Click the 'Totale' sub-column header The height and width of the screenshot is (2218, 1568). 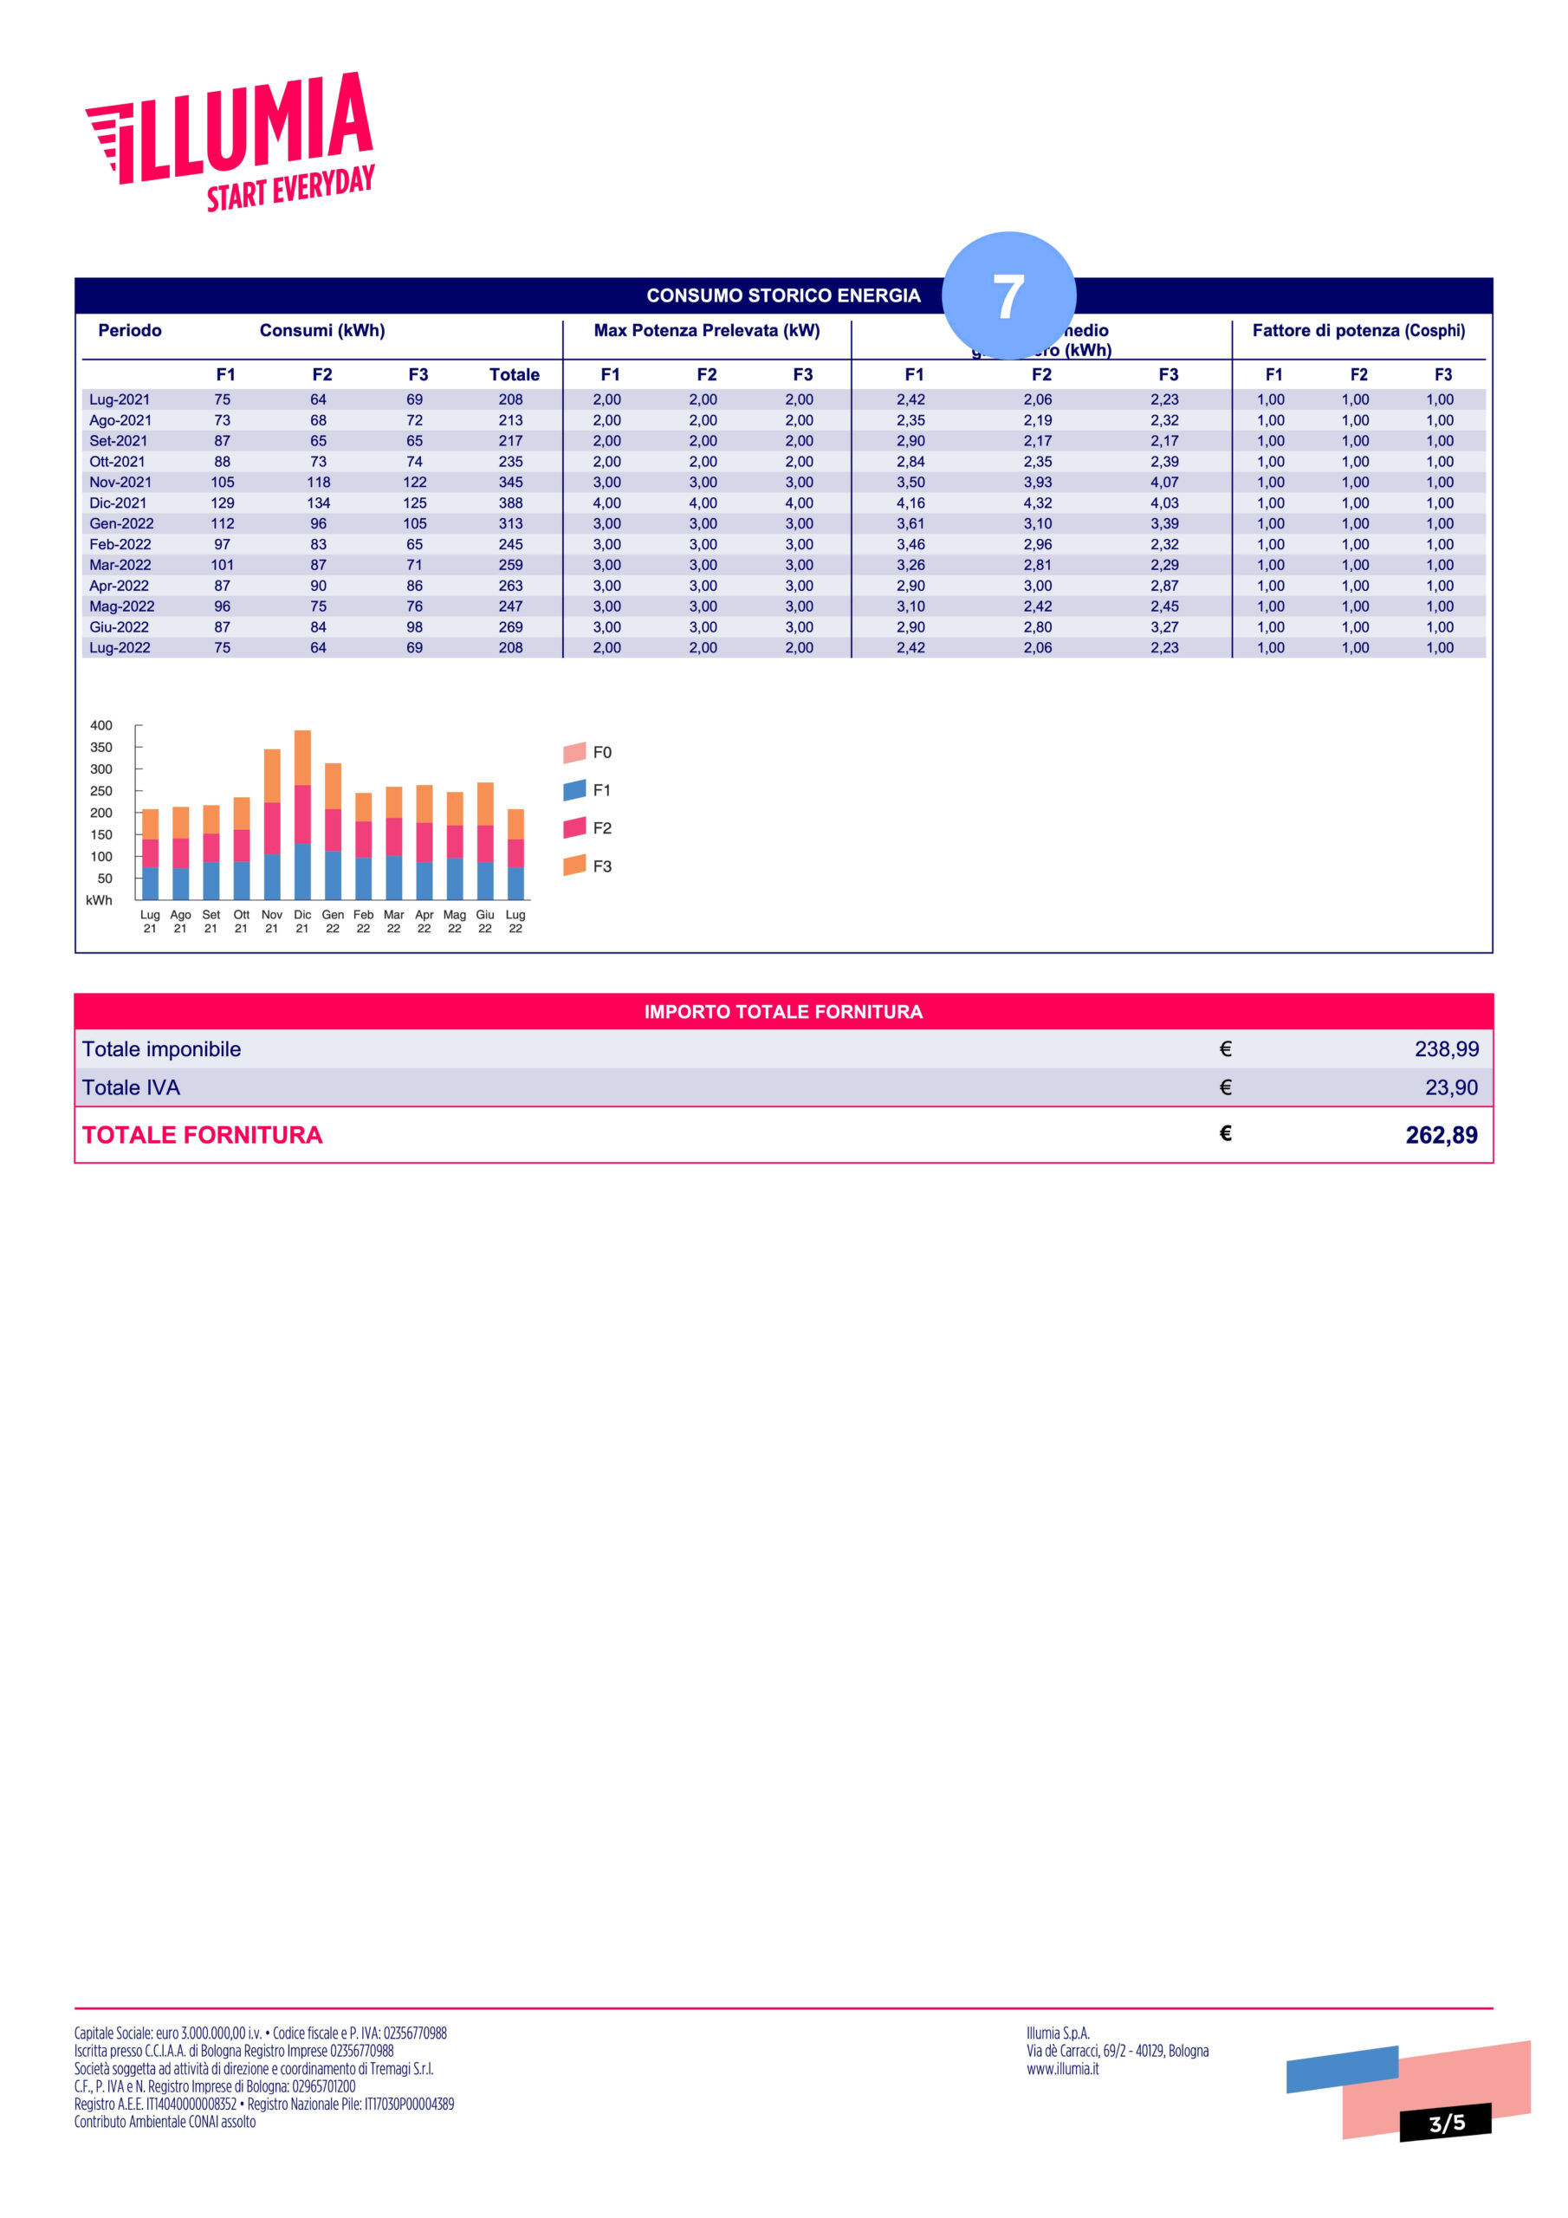[x=514, y=375]
